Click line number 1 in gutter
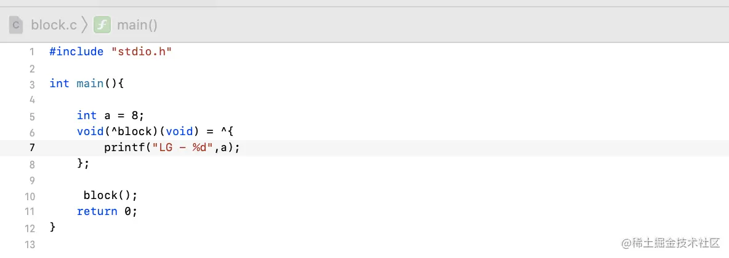The height and width of the screenshot is (258, 729). click(x=31, y=52)
